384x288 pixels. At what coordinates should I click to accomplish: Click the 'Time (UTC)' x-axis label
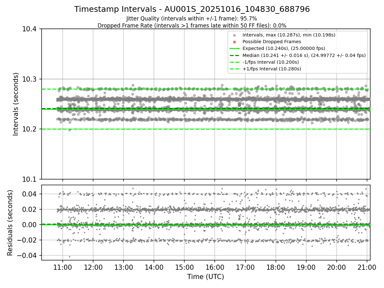[206, 277]
